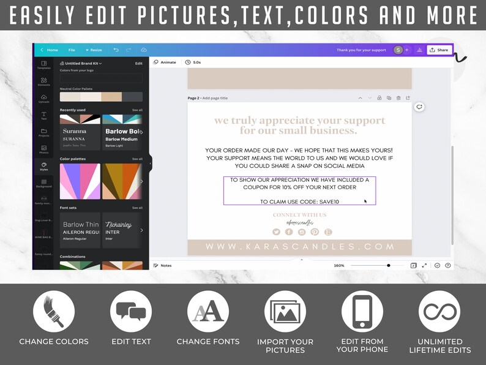
Task: Duplicate Page 2 with copy icon
Action: [389, 98]
